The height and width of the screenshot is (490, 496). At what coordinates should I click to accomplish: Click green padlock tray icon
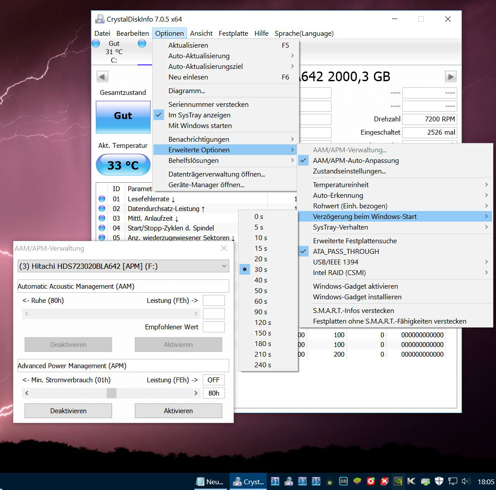[330, 482]
